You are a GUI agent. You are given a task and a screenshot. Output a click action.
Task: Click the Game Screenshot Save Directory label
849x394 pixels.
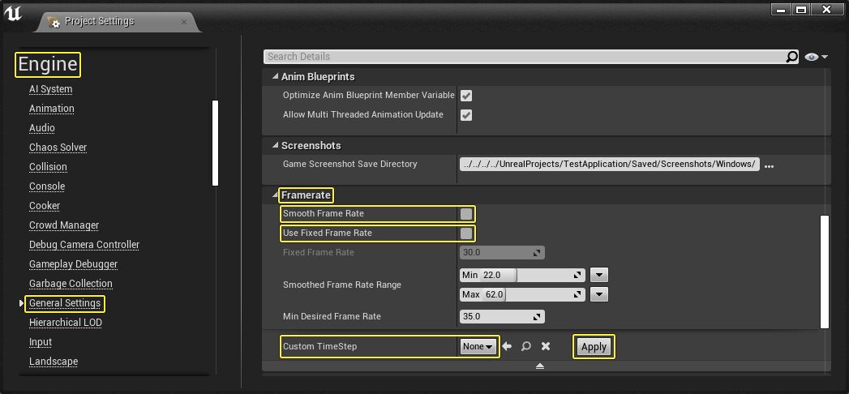[x=349, y=164]
